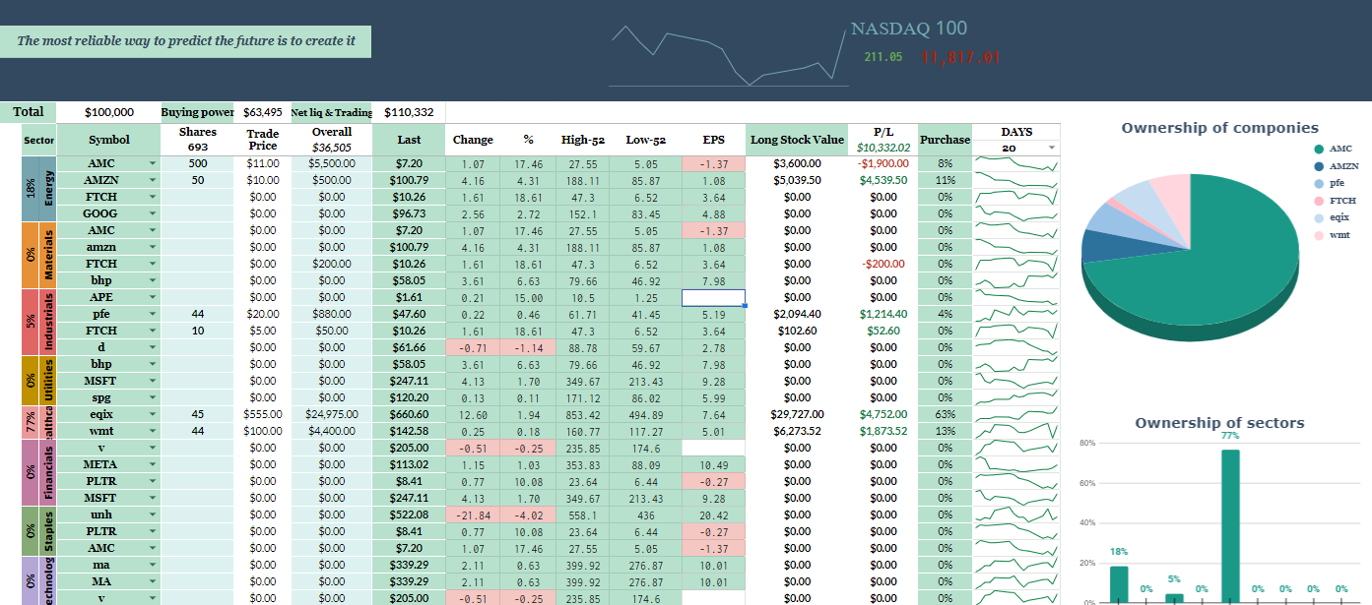Select the 63% purchase cell

click(945, 414)
